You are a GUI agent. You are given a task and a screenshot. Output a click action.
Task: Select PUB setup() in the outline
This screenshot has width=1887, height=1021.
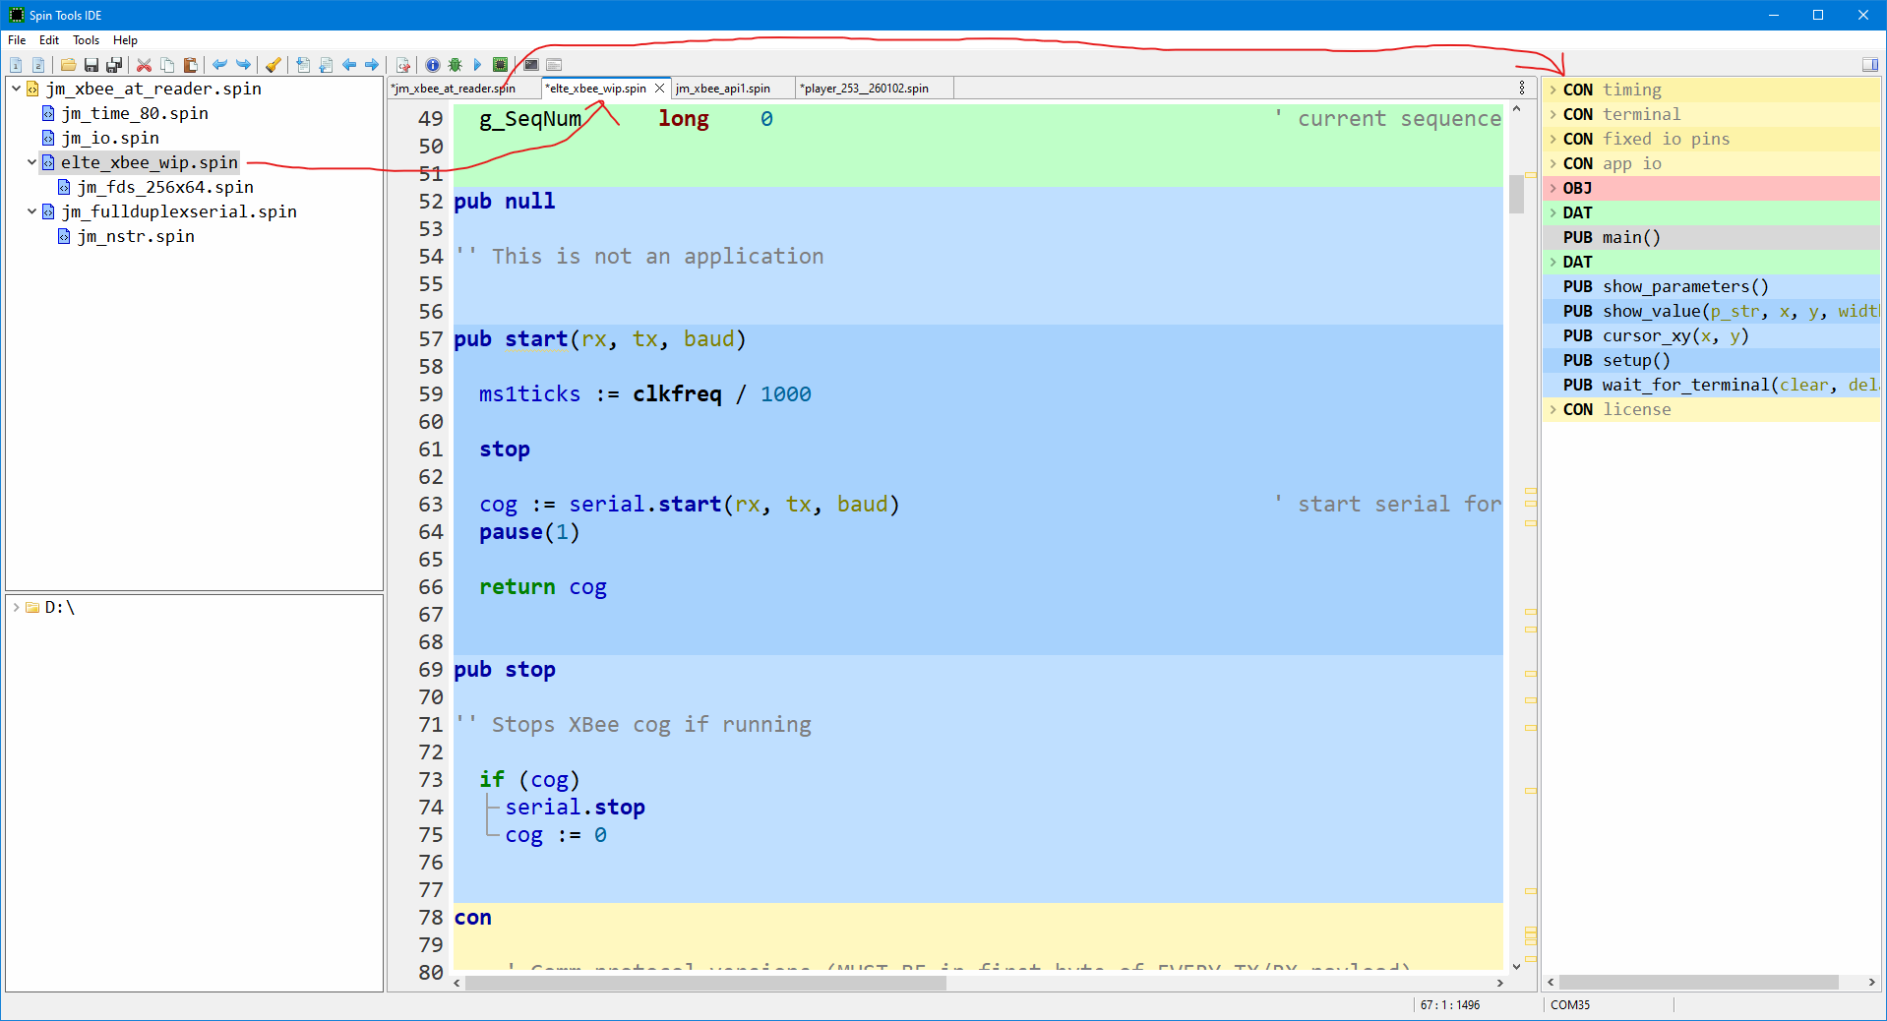[1635, 360]
